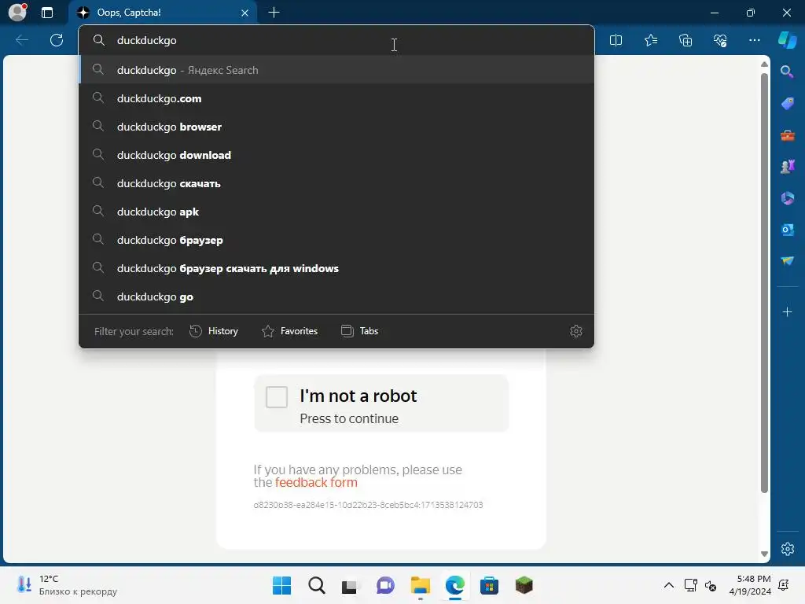This screenshot has width=805, height=604.
Task: Open Microsoft Store from taskbar
Action: point(489,585)
